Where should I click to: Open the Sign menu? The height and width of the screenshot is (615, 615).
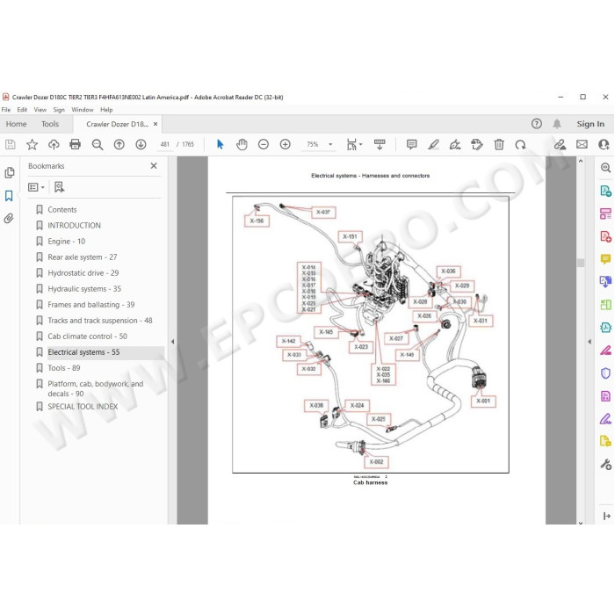[59, 110]
